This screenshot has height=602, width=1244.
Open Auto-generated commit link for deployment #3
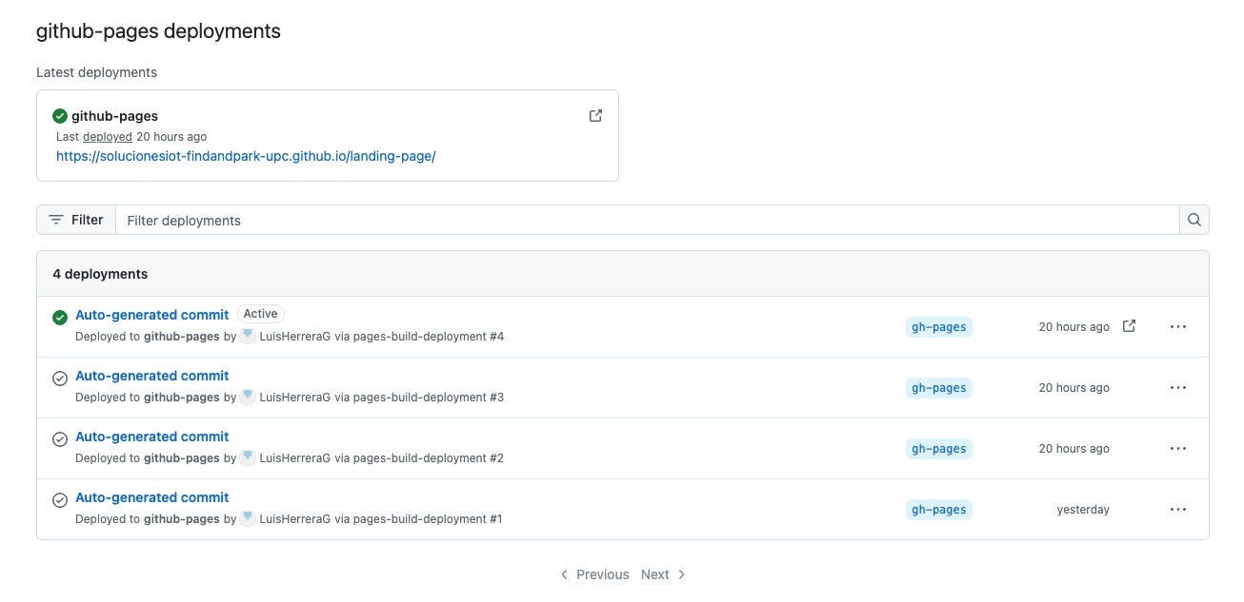[x=152, y=376]
